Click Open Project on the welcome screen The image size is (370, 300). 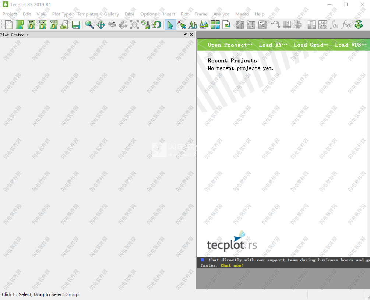pos(230,45)
